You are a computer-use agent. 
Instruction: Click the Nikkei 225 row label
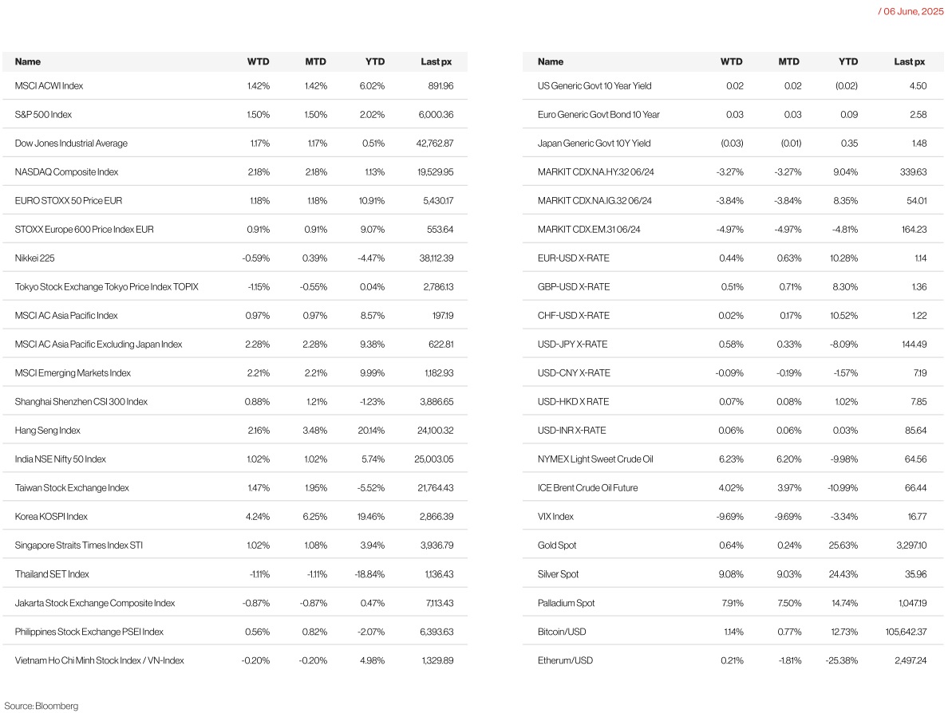pyautogui.click(x=34, y=258)
